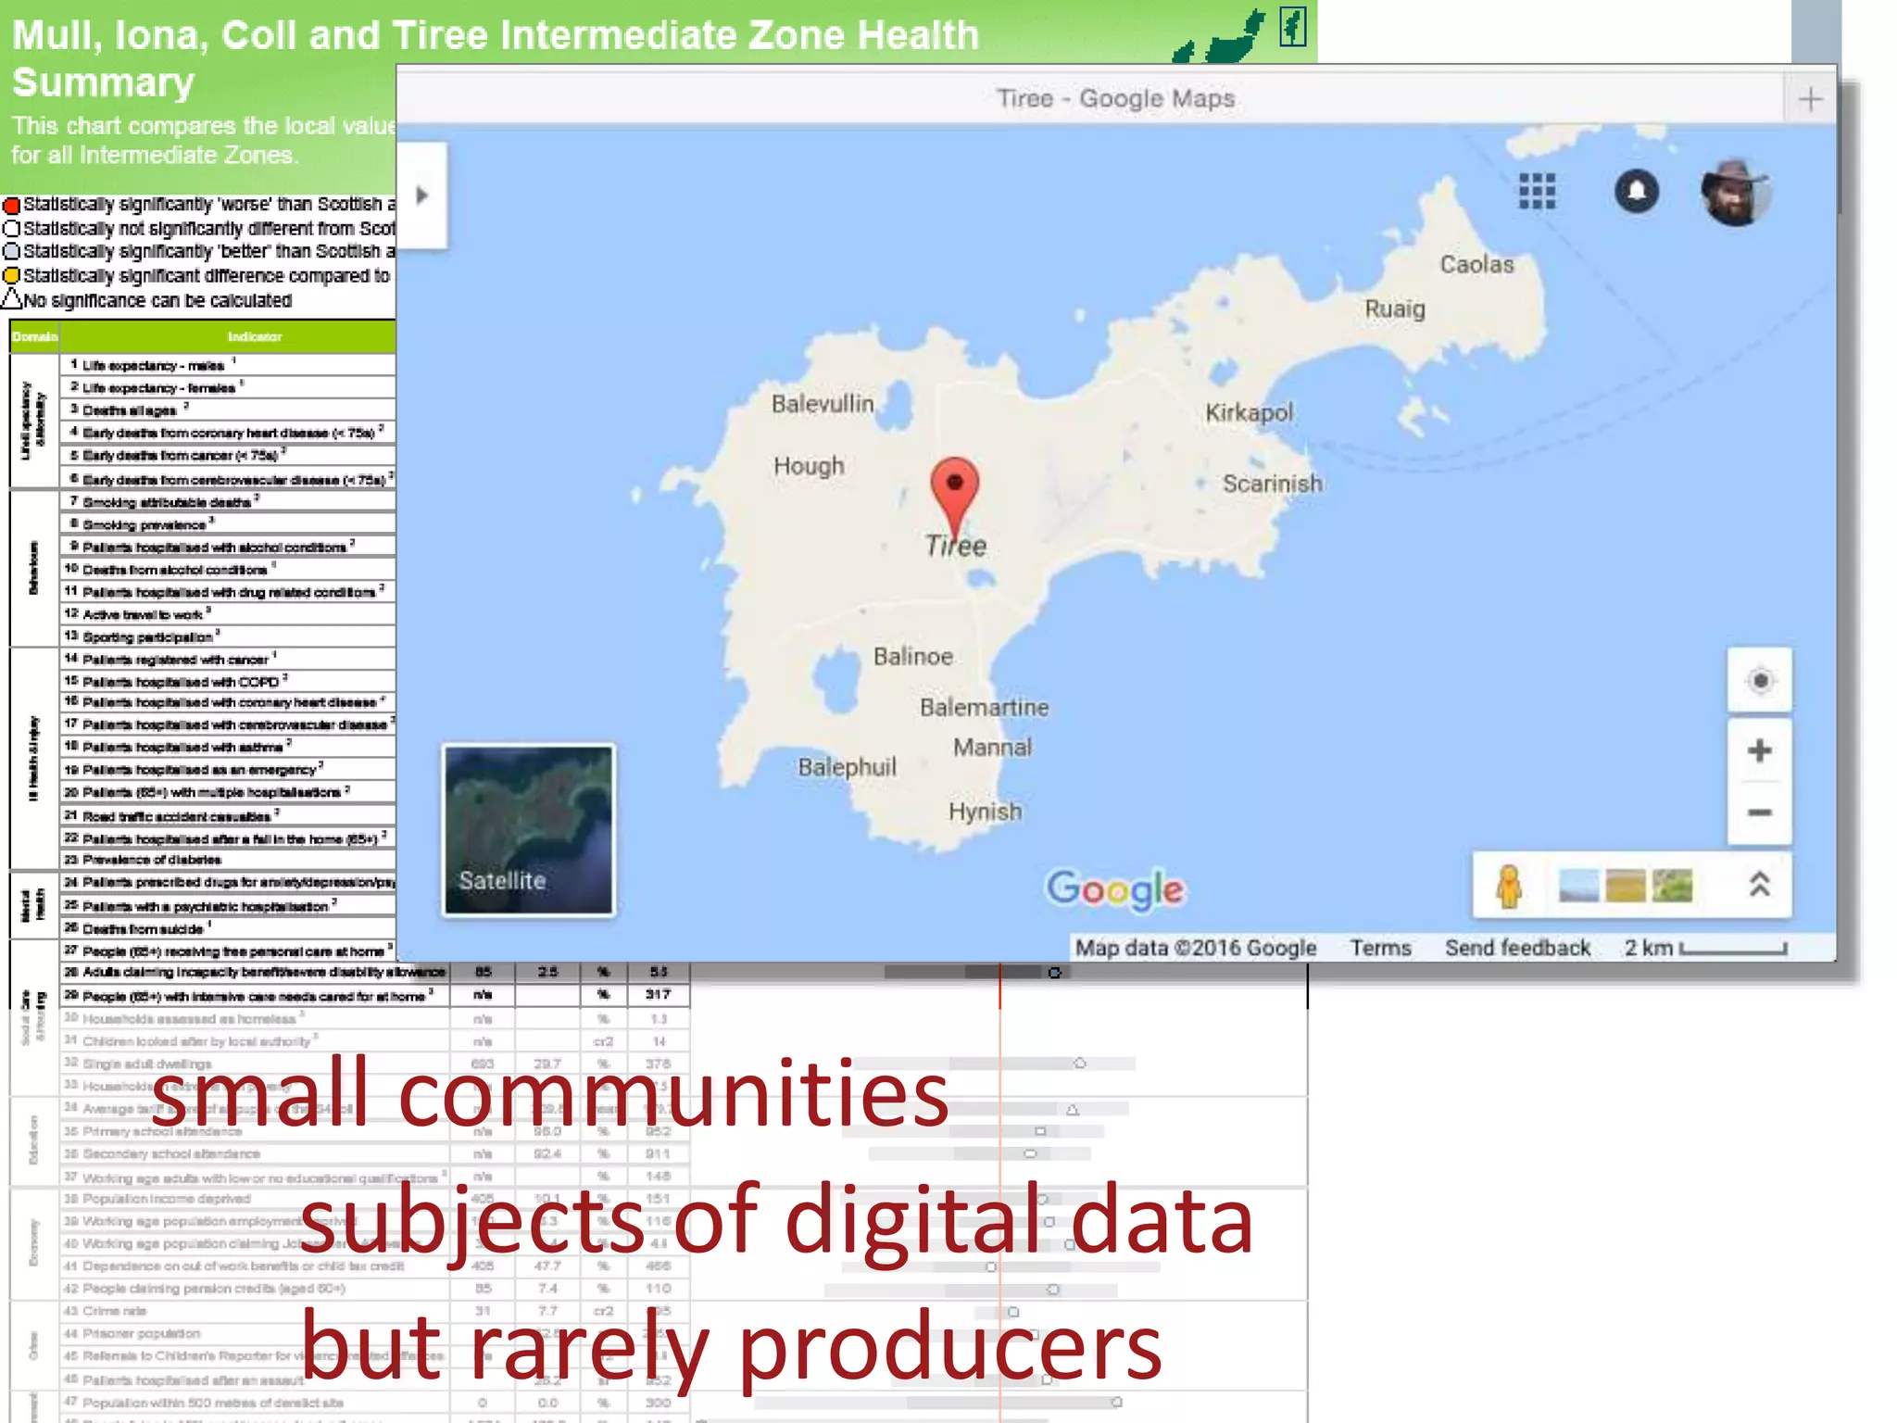
Task: Open Google notifications bell
Action: 1637,192
